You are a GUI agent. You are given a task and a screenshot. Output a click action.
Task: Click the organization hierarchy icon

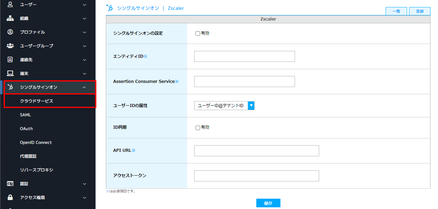(x=10, y=18)
